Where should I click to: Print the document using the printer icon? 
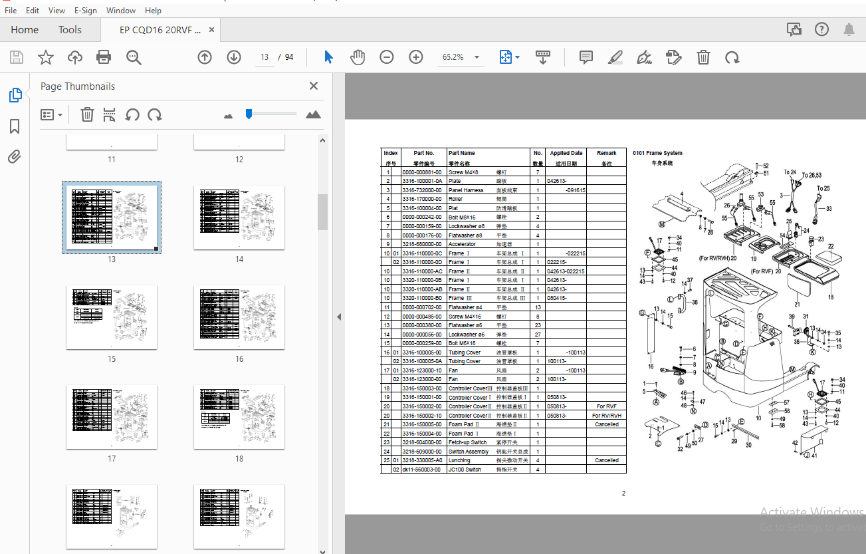pyautogui.click(x=104, y=57)
